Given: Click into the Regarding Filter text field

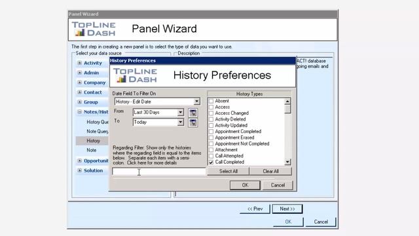Looking at the screenshot, I should tap(158, 172).
